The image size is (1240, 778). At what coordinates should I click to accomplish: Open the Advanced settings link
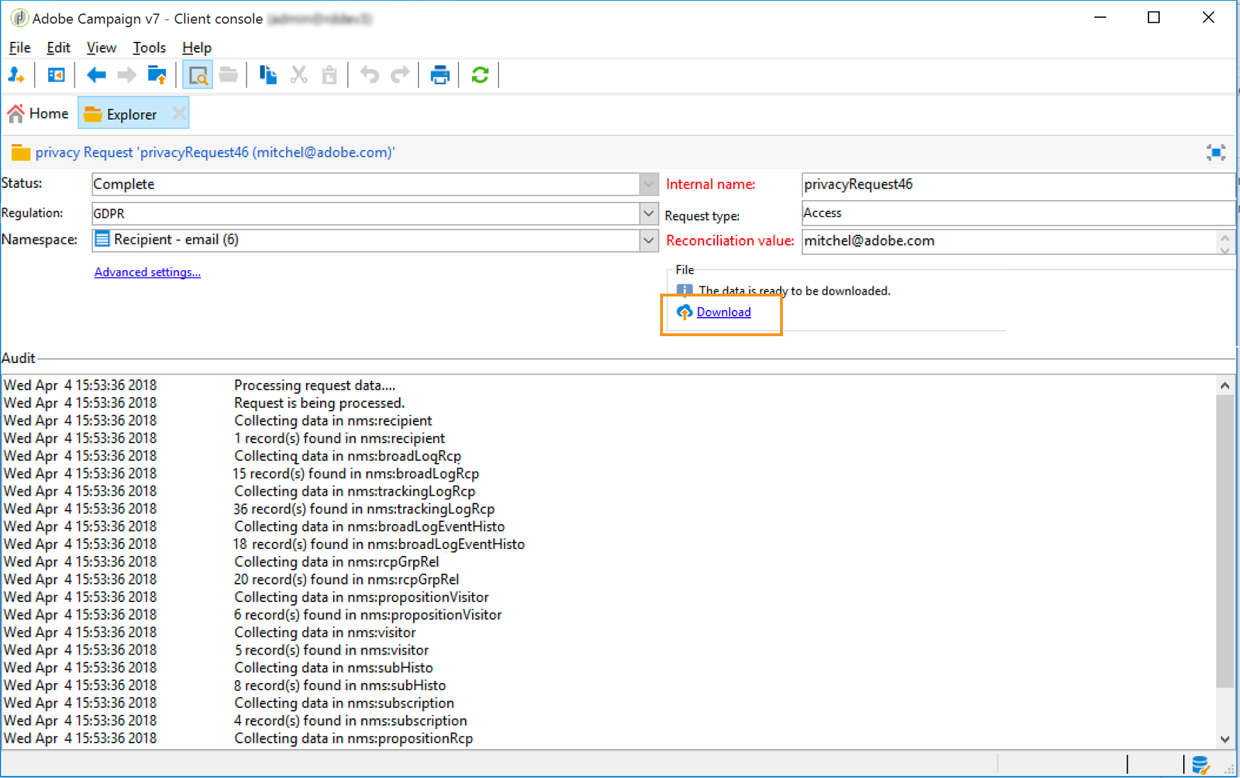148,272
